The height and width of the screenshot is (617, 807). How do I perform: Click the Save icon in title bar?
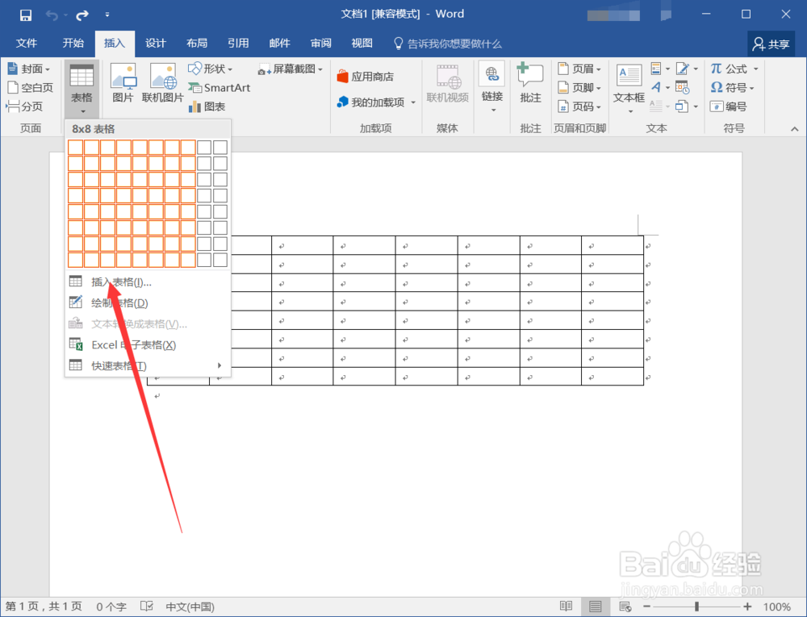coord(26,15)
